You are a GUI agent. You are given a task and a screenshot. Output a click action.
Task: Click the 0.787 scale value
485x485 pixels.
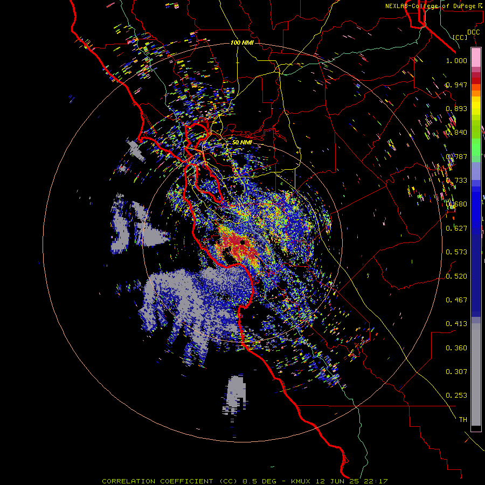pyautogui.click(x=456, y=156)
